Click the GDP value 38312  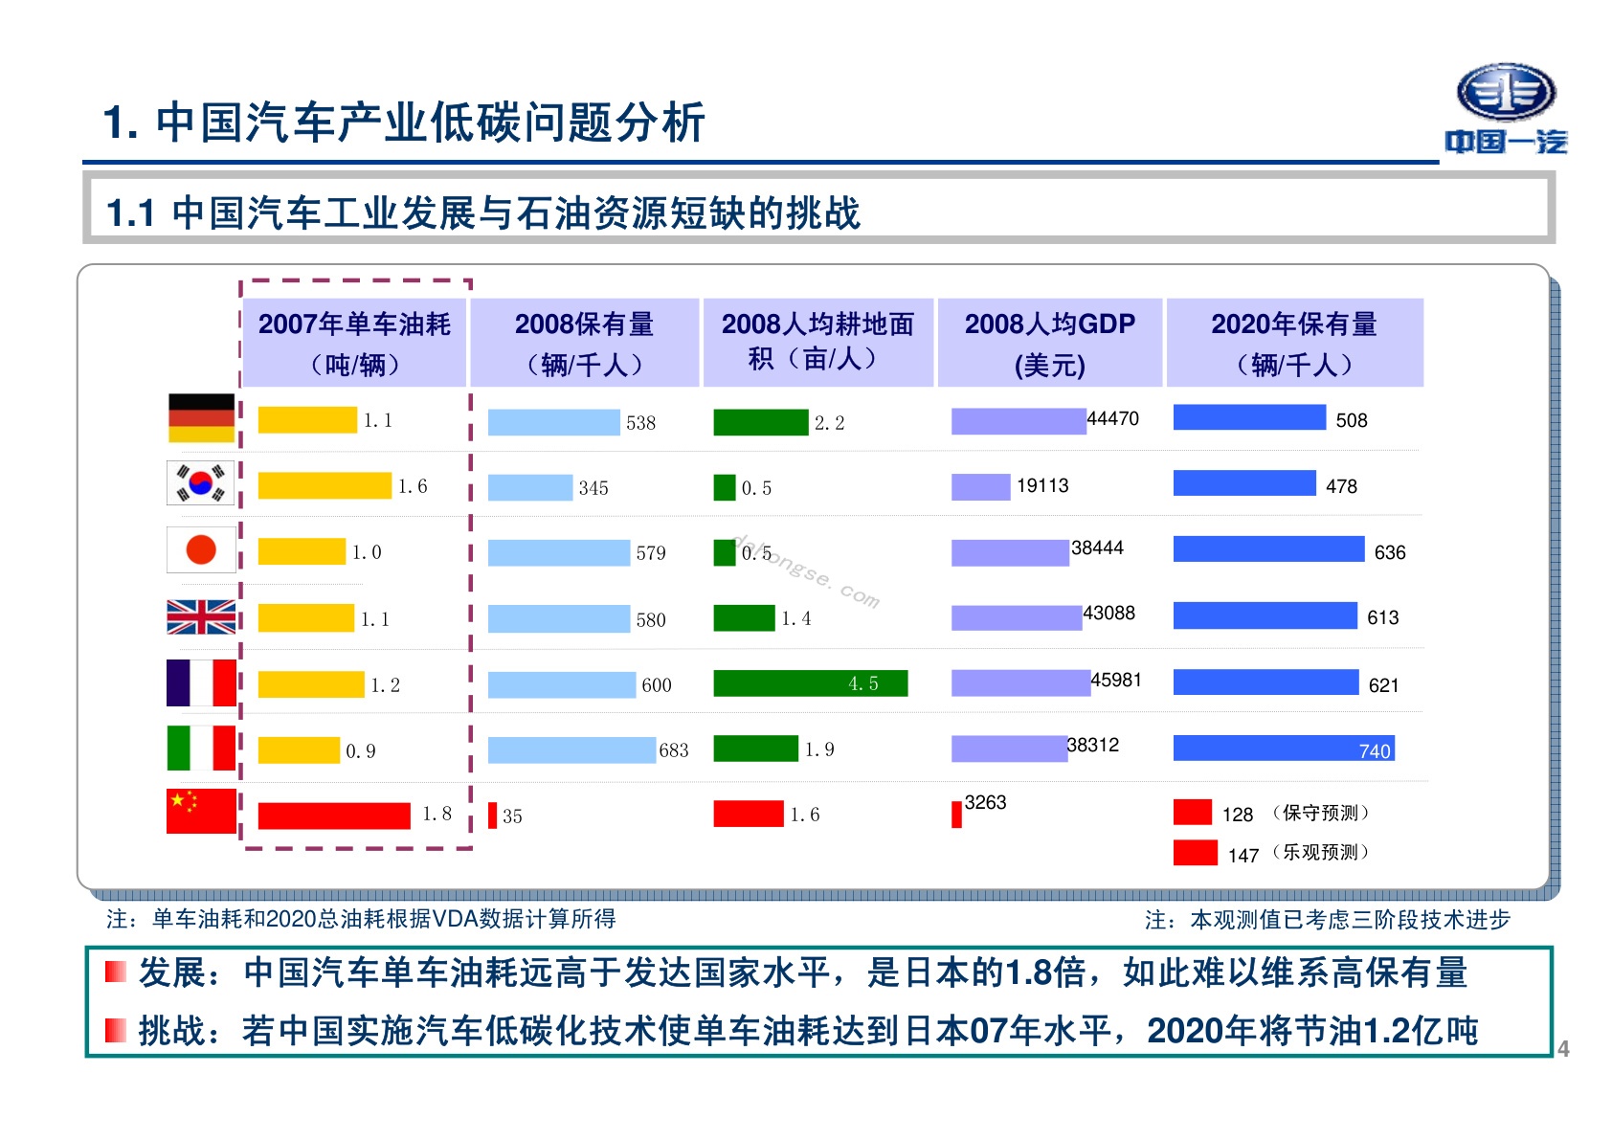[1093, 745]
